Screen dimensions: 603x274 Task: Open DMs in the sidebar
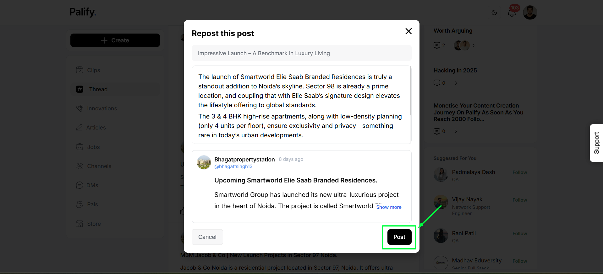click(x=115, y=185)
